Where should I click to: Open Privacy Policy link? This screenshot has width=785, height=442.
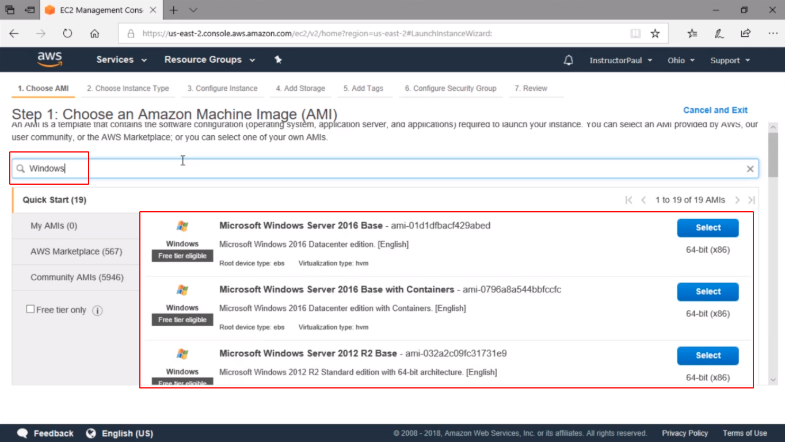[685, 433]
